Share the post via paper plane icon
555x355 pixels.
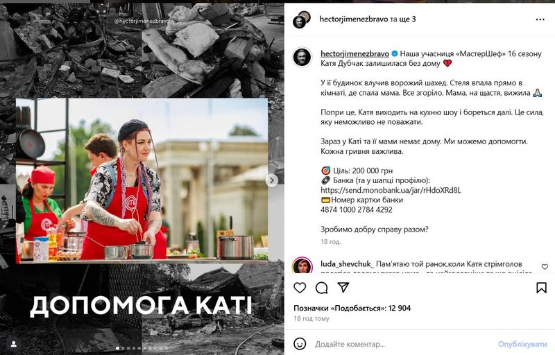click(x=343, y=288)
